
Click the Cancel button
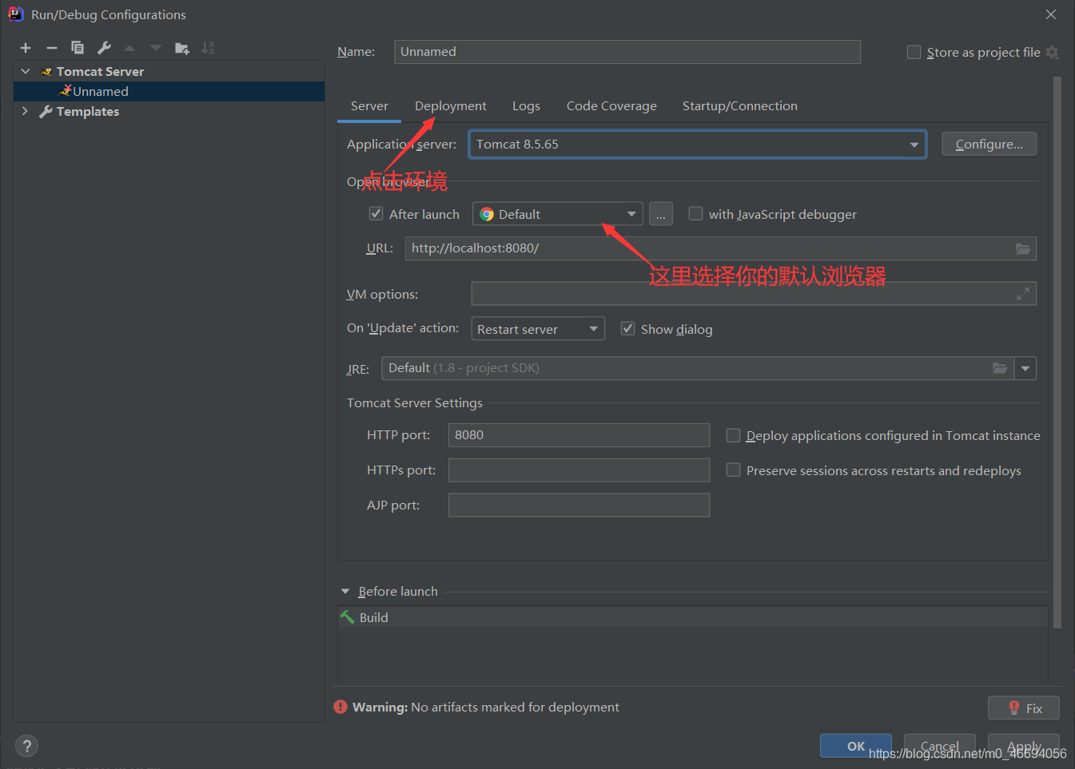click(940, 746)
